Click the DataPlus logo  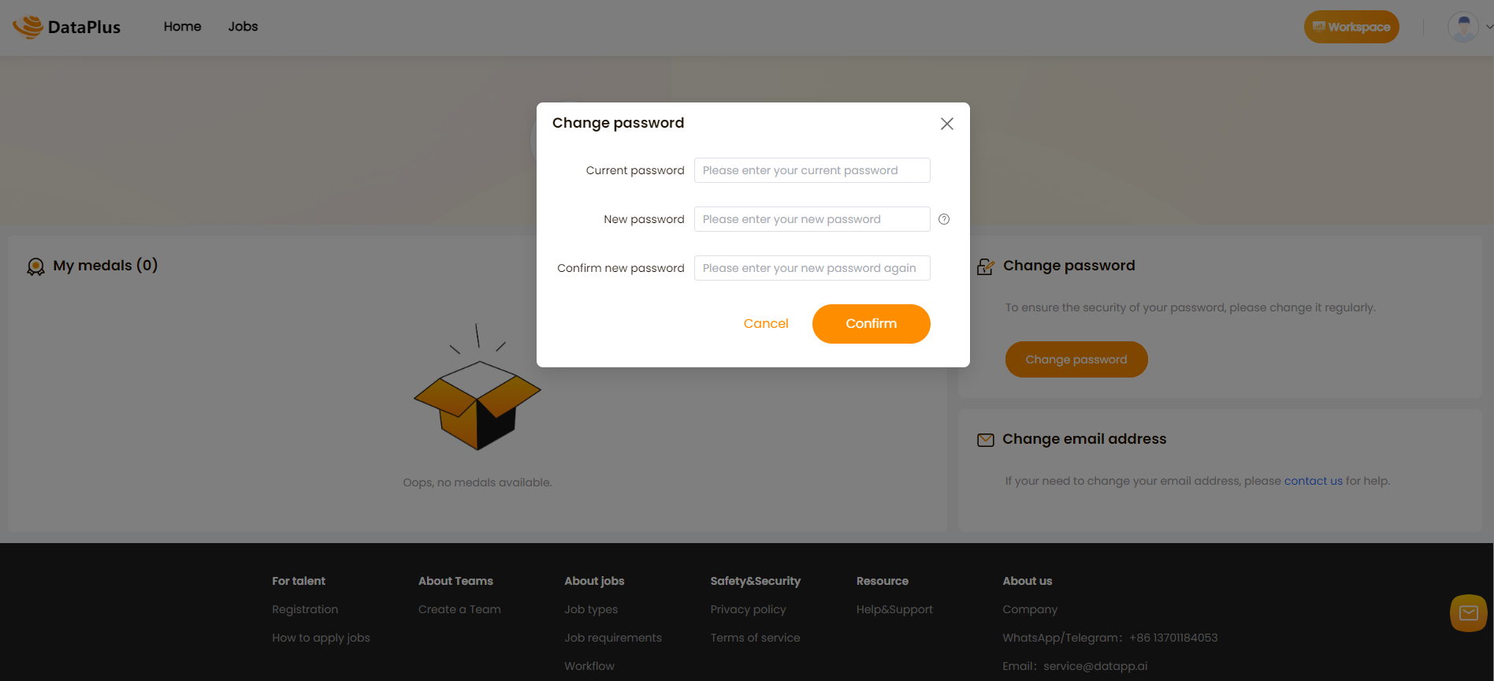click(x=67, y=27)
